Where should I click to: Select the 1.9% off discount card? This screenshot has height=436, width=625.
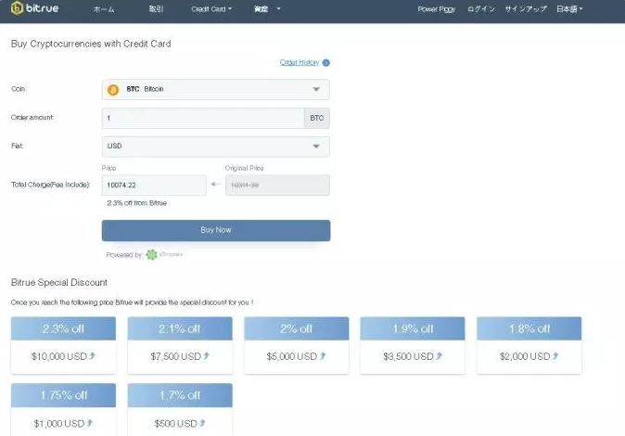point(413,345)
